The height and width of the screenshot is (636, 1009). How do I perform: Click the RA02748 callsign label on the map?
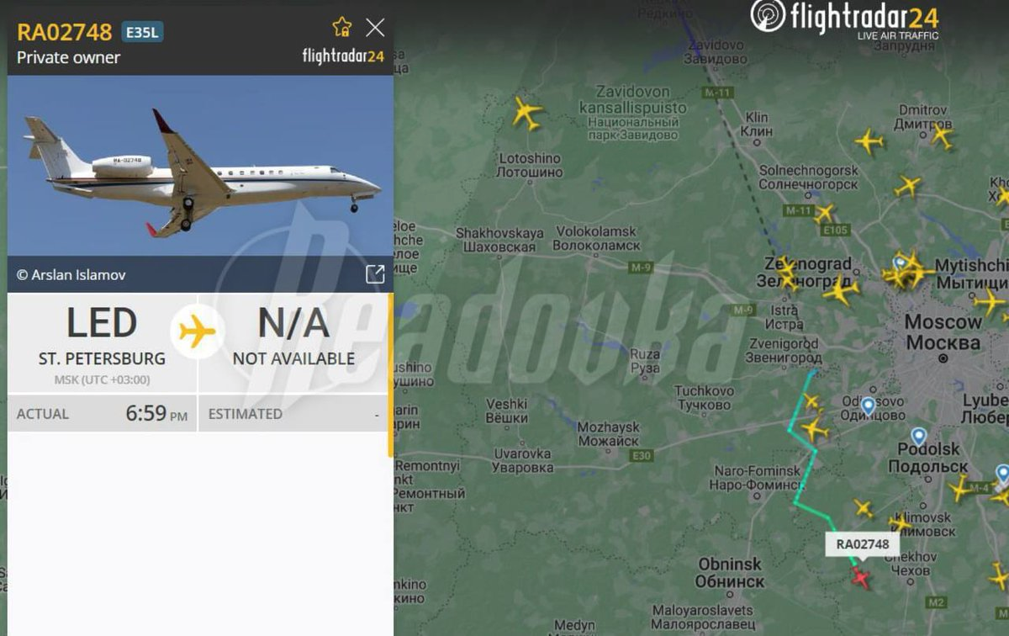coord(862,544)
